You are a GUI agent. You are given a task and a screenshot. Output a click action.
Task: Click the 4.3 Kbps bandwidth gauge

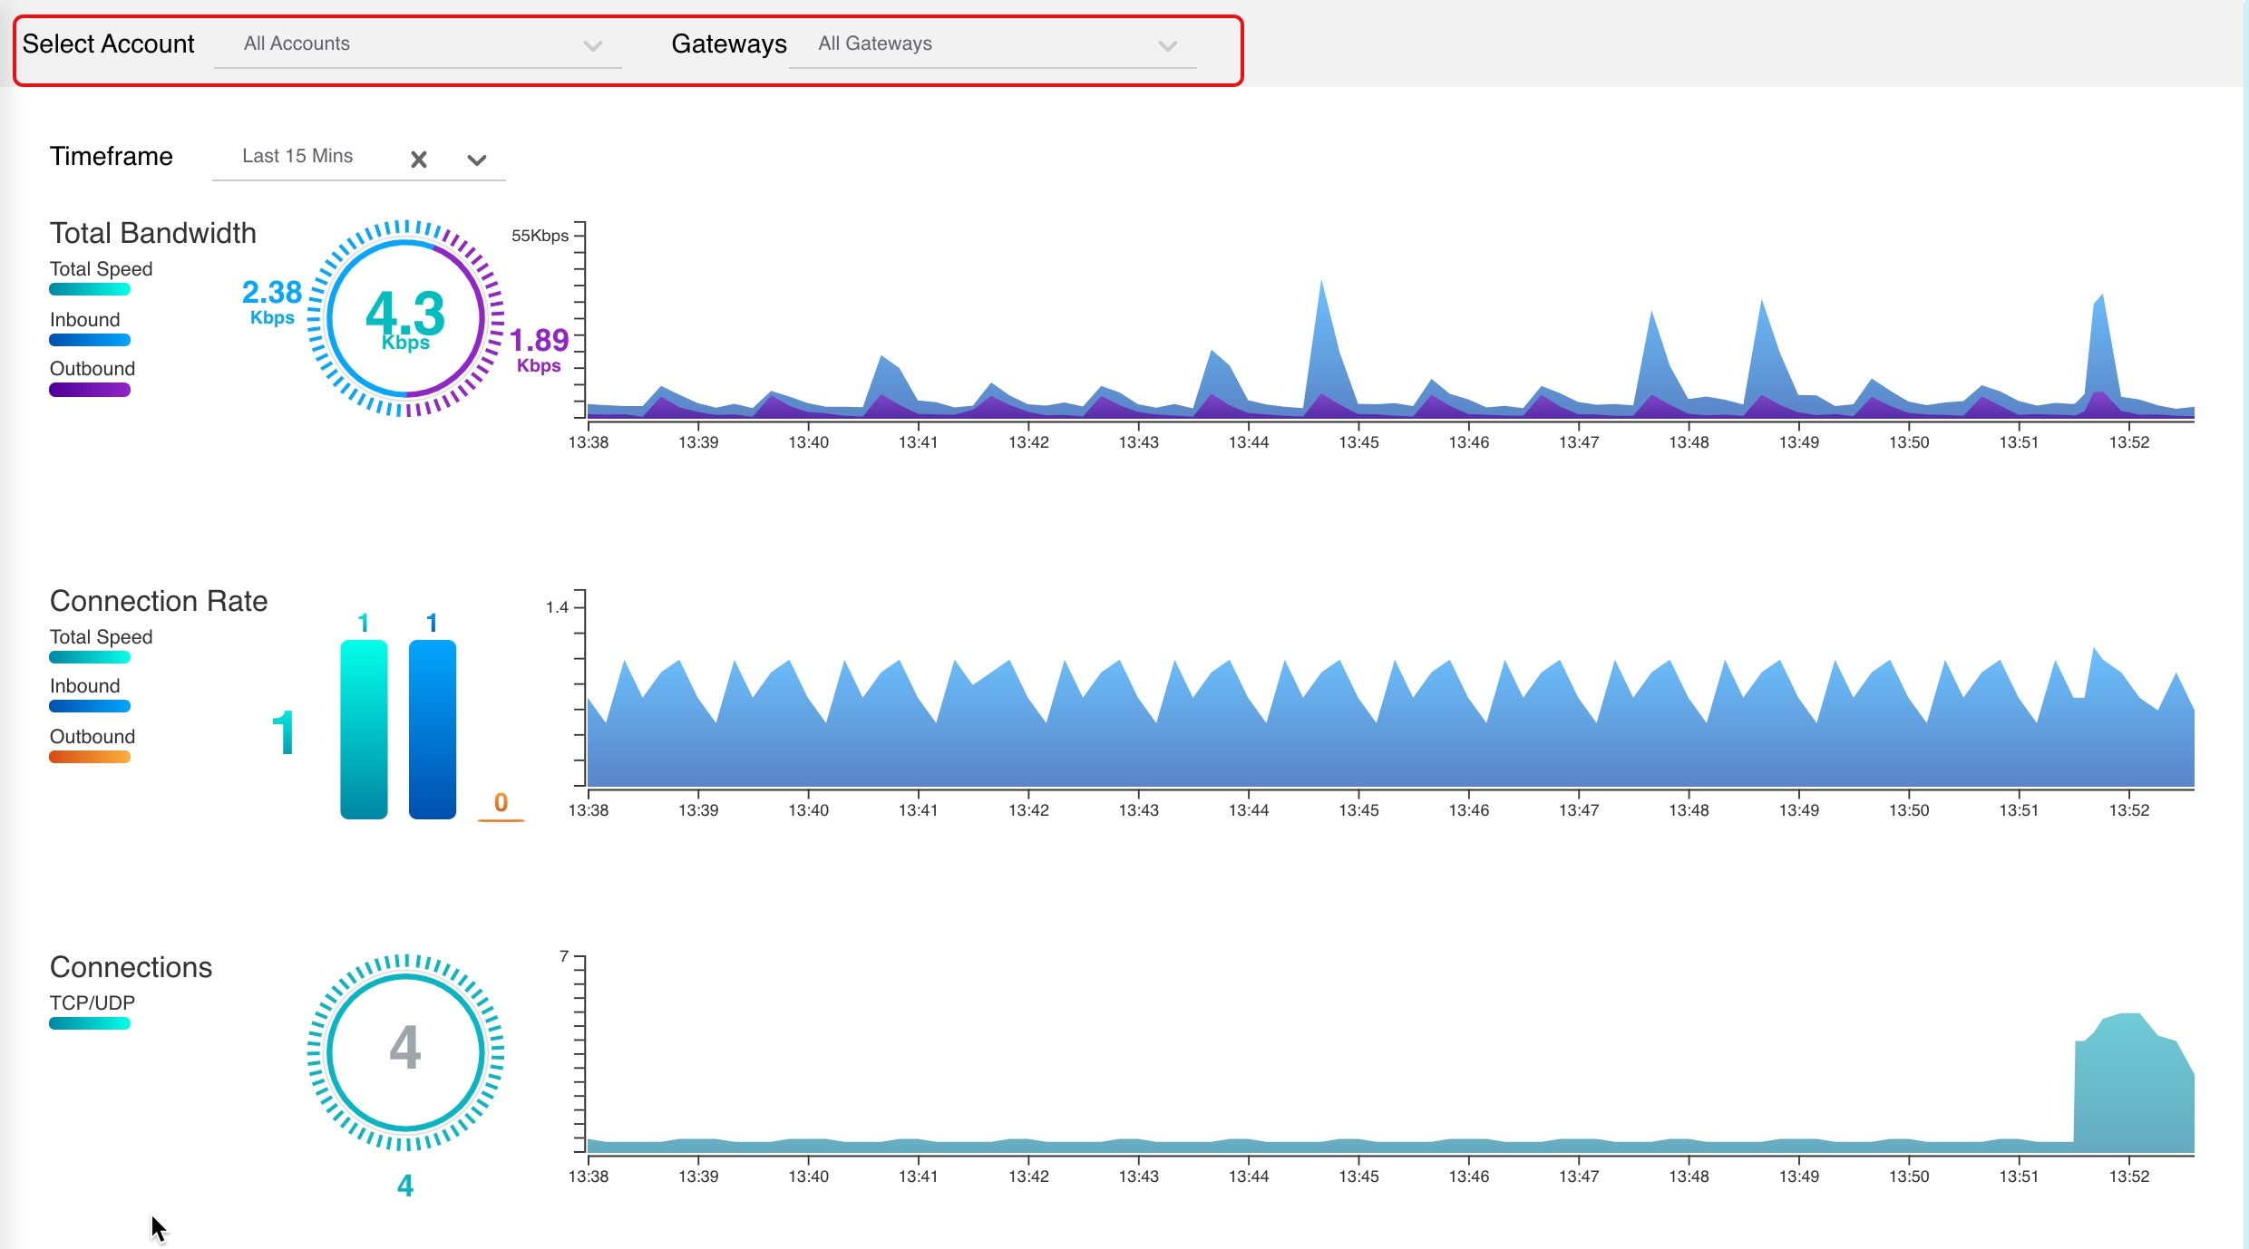tap(405, 318)
